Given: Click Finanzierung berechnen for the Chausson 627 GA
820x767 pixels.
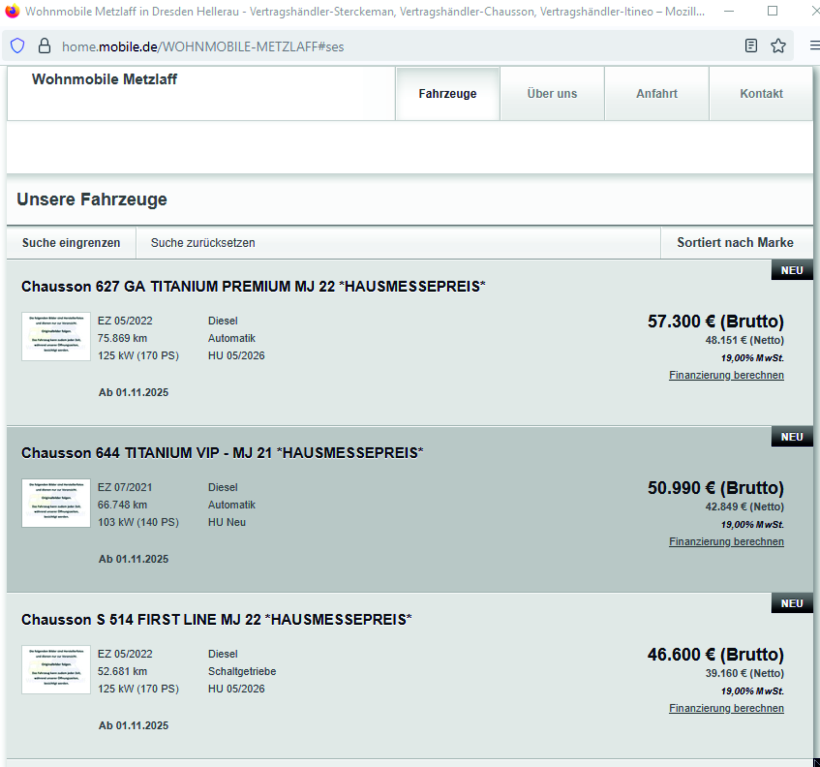Looking at the screenshot, I should (726, 375).
